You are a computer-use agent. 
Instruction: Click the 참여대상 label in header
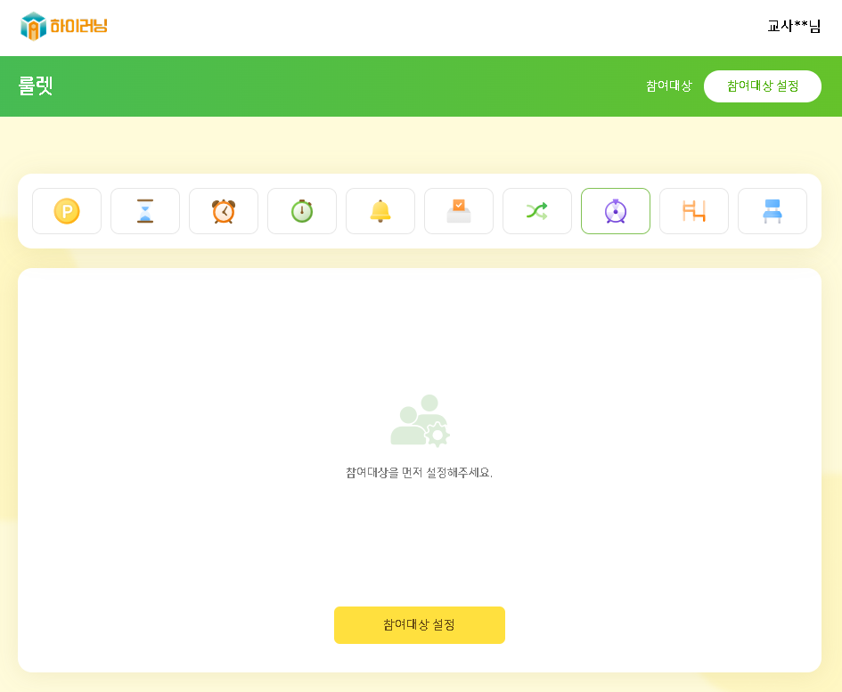pos(668,86)
